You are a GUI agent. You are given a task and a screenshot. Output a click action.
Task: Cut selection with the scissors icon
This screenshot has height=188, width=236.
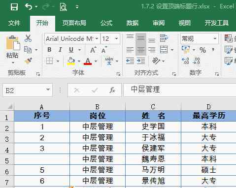[x=28, y=38]
